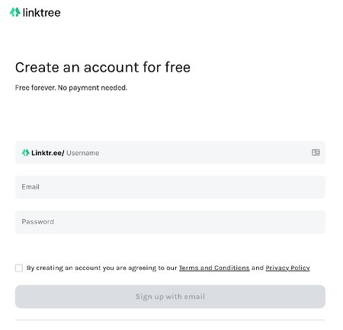Open the autofill contact card icon in Username field
Screen dimensions: 343x330
(x=316, y=152)
